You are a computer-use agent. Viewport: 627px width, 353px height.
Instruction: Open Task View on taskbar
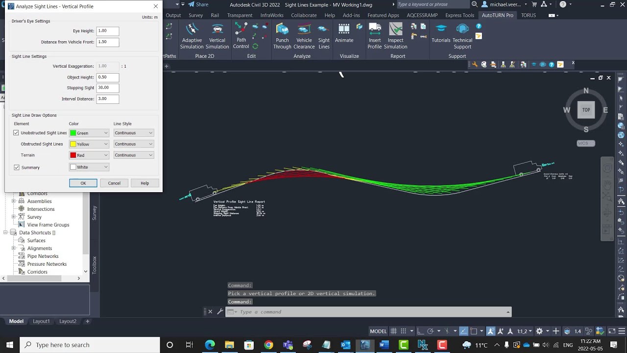(189, 345)
